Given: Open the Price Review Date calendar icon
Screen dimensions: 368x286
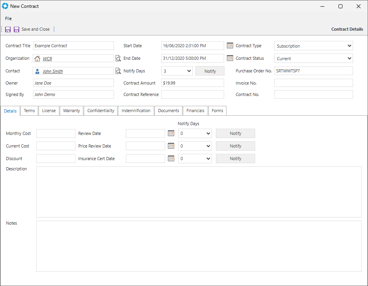Looking at the screenshot, I should point(171,146).
